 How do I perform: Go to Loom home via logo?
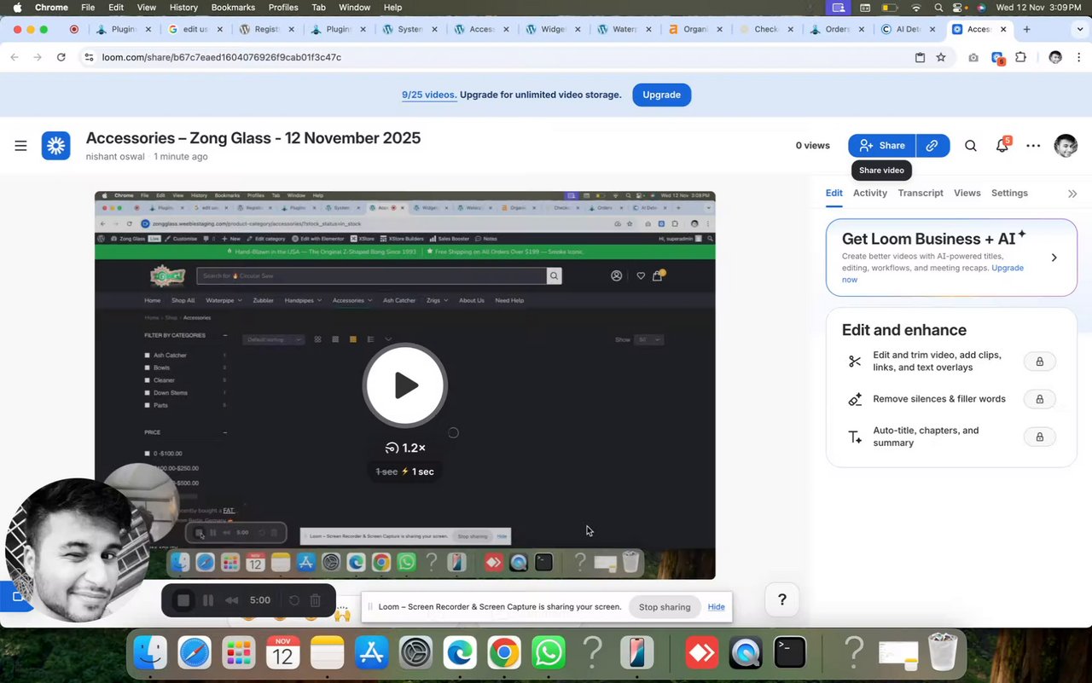coord(56,146)
